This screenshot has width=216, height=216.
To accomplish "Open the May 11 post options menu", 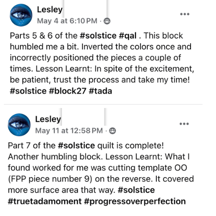I will click(184, 124).
